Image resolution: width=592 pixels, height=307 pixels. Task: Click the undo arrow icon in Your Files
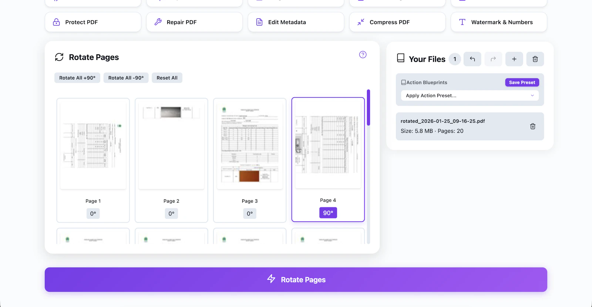pos(472,59)
